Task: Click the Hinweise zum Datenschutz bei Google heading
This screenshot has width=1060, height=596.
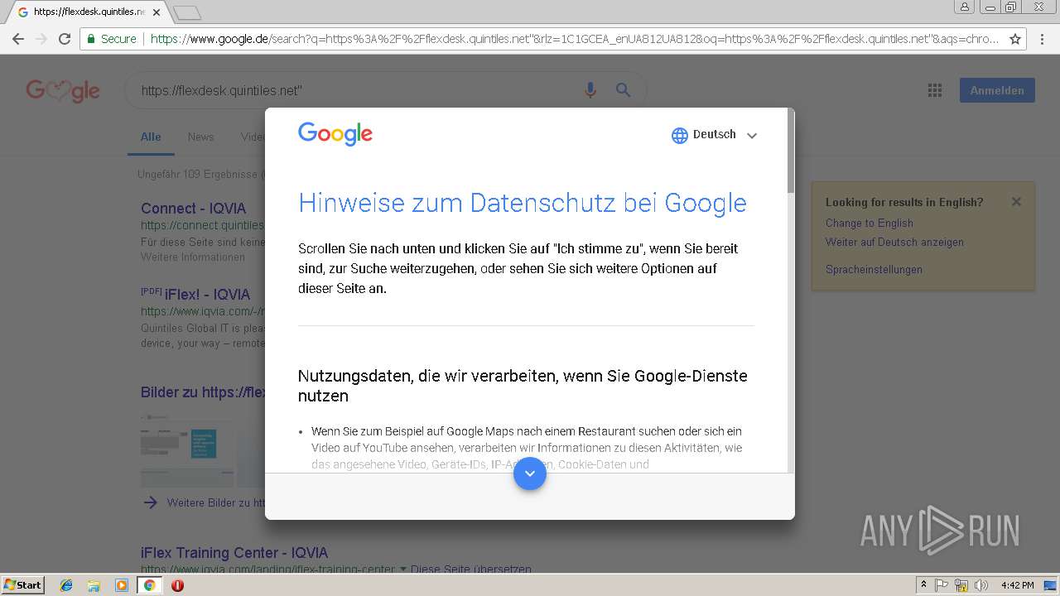Action: 523,203
